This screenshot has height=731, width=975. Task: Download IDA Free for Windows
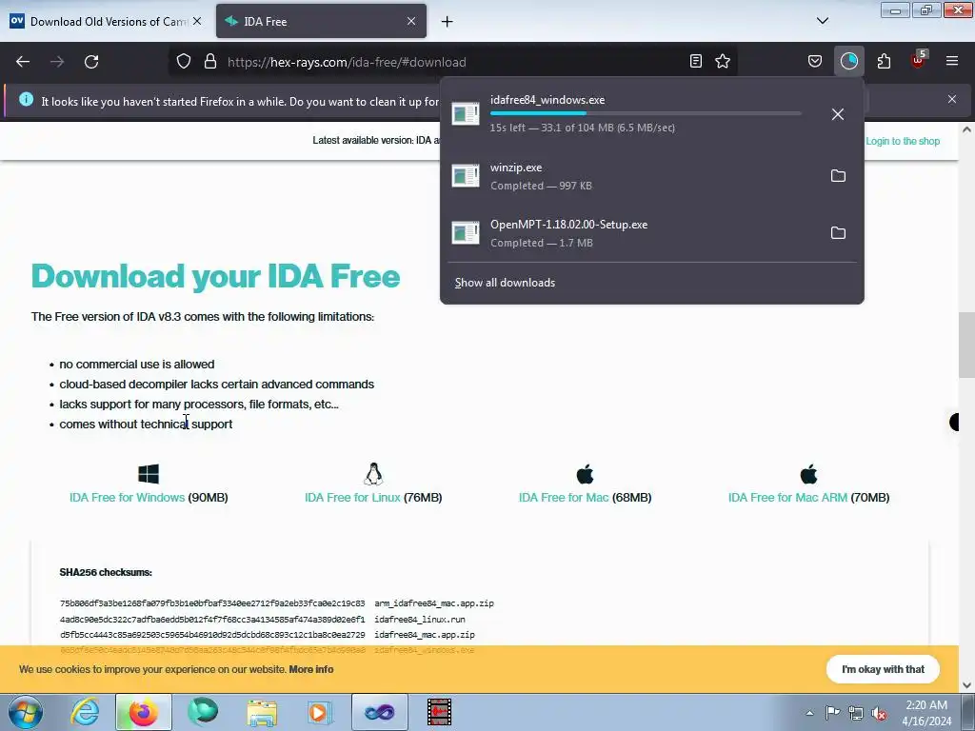pos(127,497)
